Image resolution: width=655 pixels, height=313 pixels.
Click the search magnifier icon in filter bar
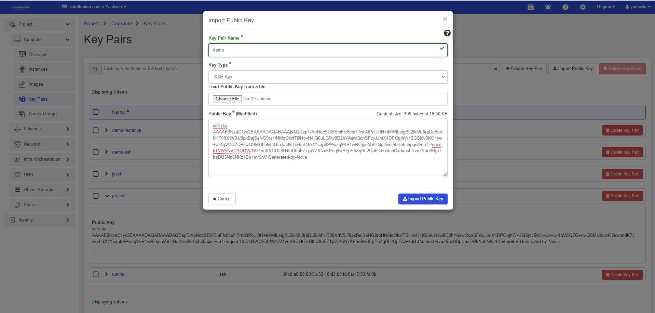(x=95, y=69)
